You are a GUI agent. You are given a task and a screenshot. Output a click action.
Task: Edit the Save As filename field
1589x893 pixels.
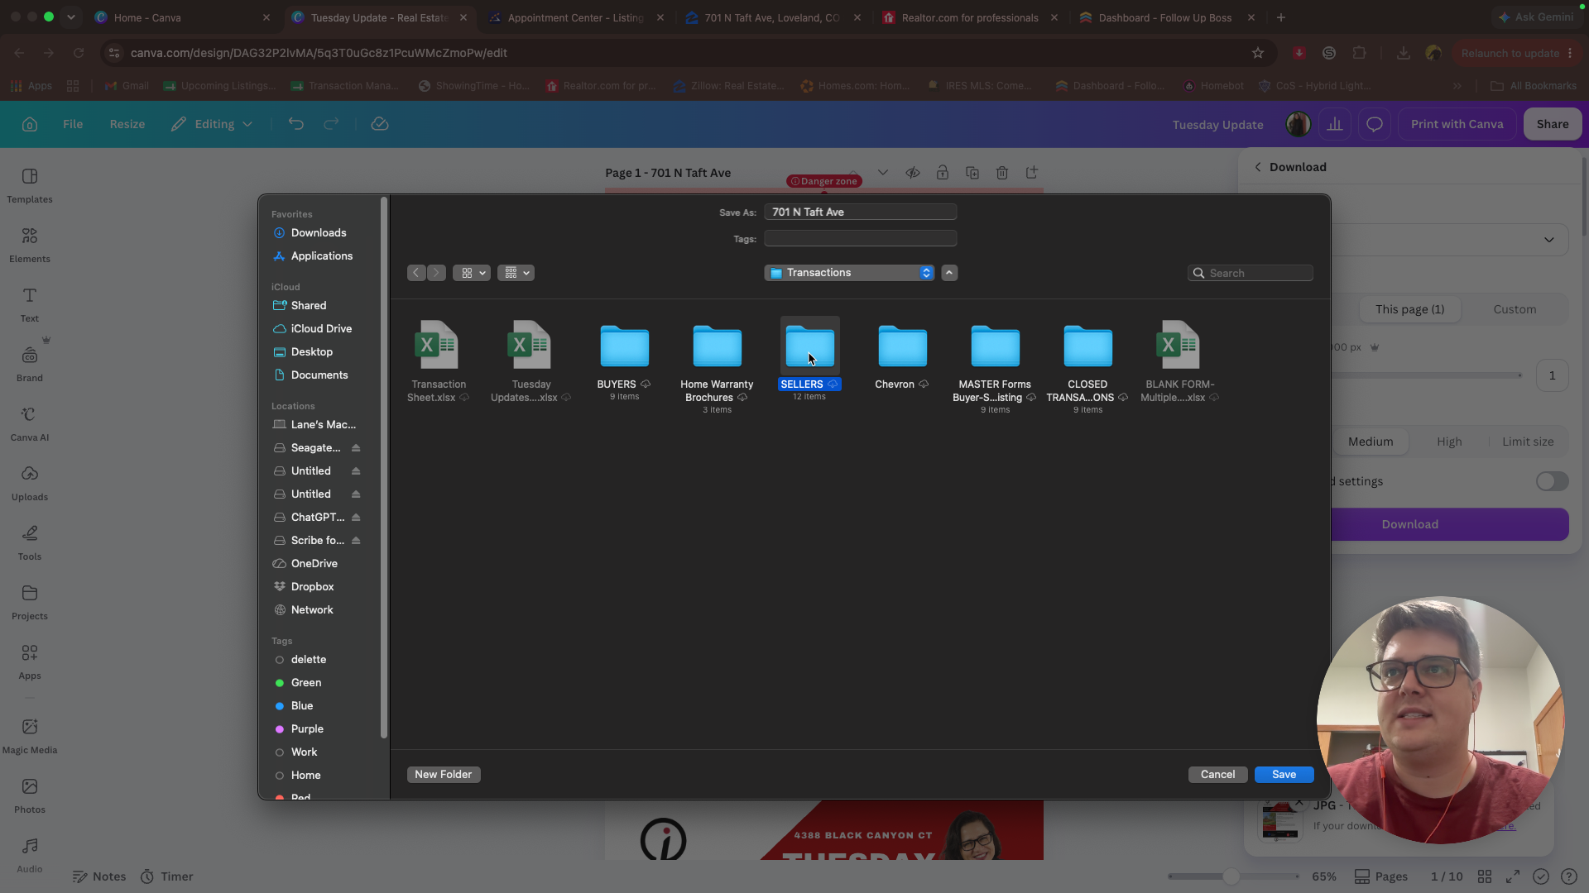861,213
